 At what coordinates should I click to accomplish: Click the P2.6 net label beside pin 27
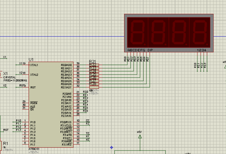pos(86,111)
